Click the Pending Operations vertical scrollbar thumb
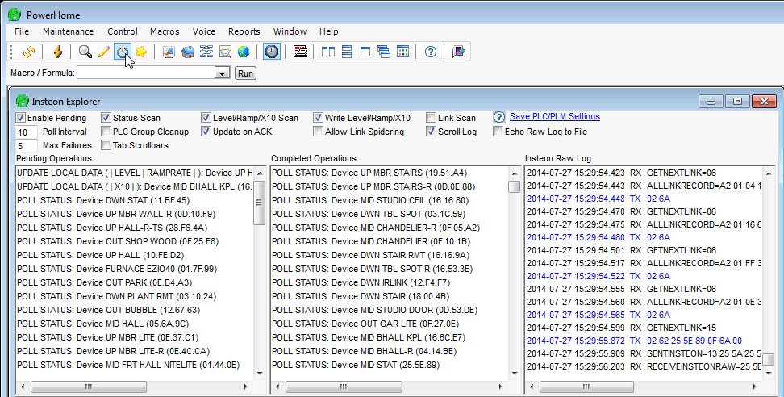Screen dimensions: 784x397 point(260,203)
